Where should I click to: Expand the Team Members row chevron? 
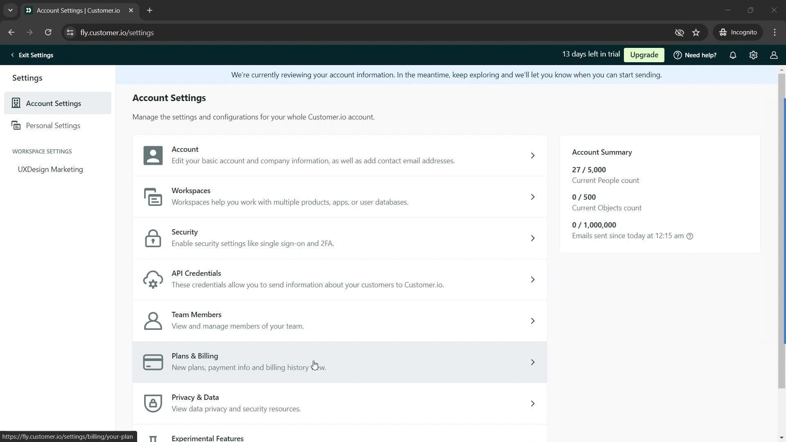pyautogui.click(x=533, y=321)
